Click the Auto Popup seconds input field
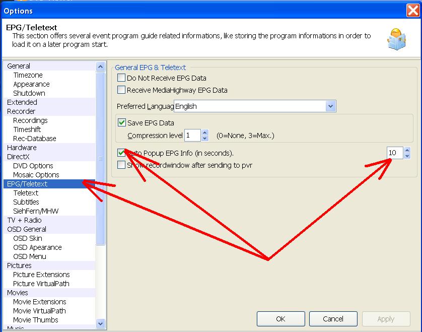Viewport: 422px width, 332px height. point(394,153)
